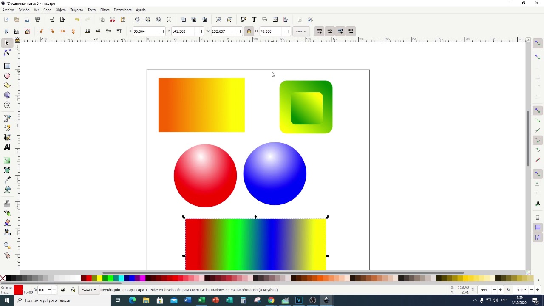
Task: Select the Selector arrow tool
Action: coord(7,43)
